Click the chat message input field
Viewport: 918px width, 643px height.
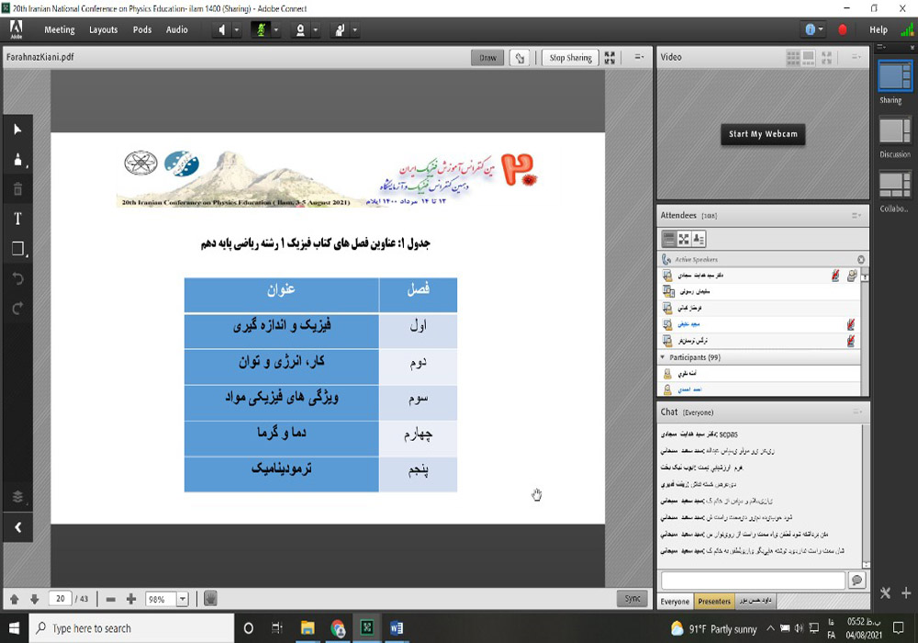(752, 581)
